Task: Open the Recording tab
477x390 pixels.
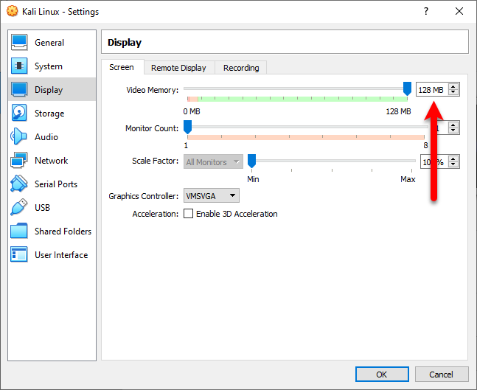Action: 241,68
